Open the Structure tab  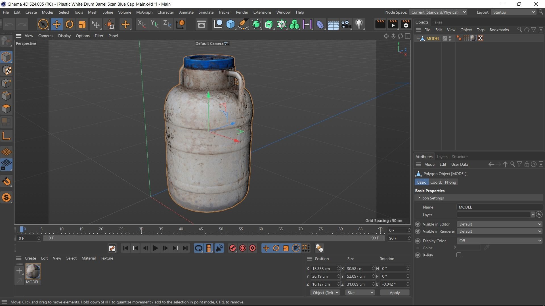[460, 157]
